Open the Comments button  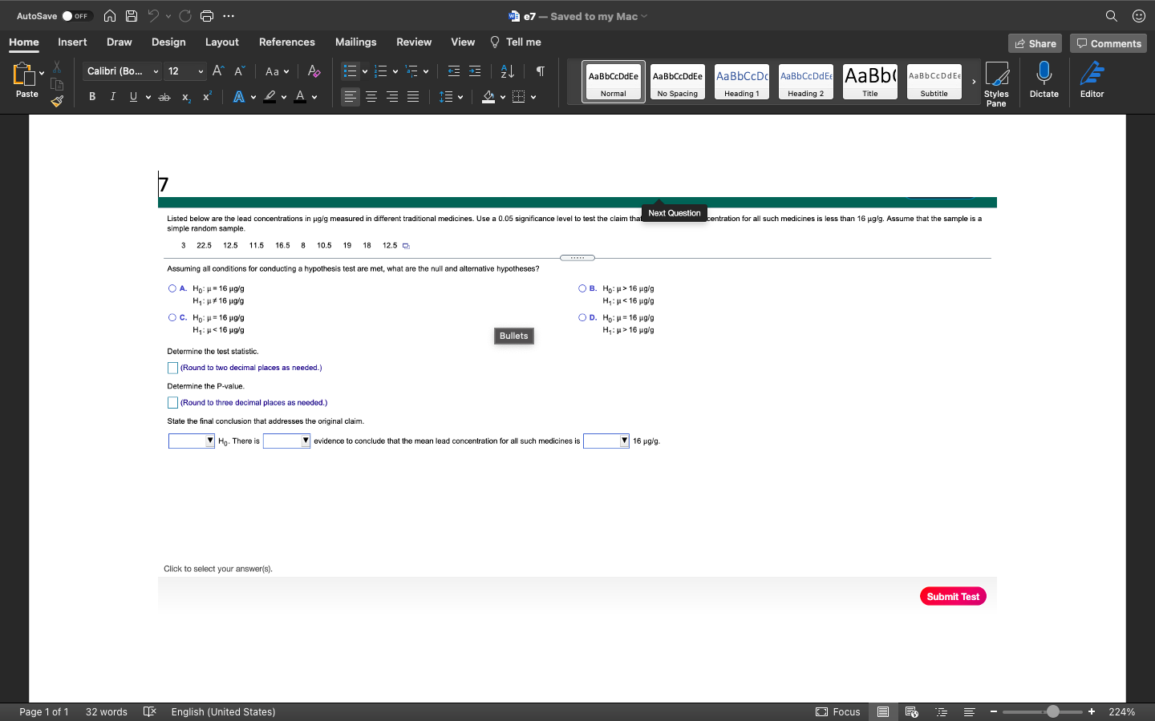click(1108, 43)
